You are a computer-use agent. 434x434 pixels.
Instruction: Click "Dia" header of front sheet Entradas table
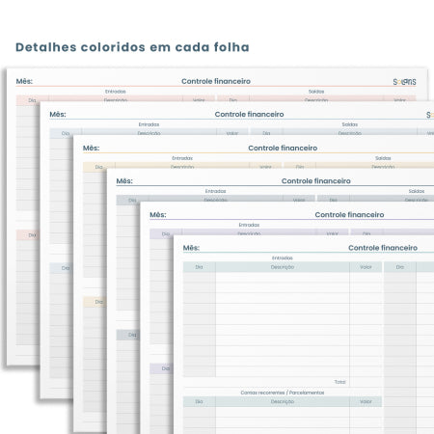click(x=200, y=267)
